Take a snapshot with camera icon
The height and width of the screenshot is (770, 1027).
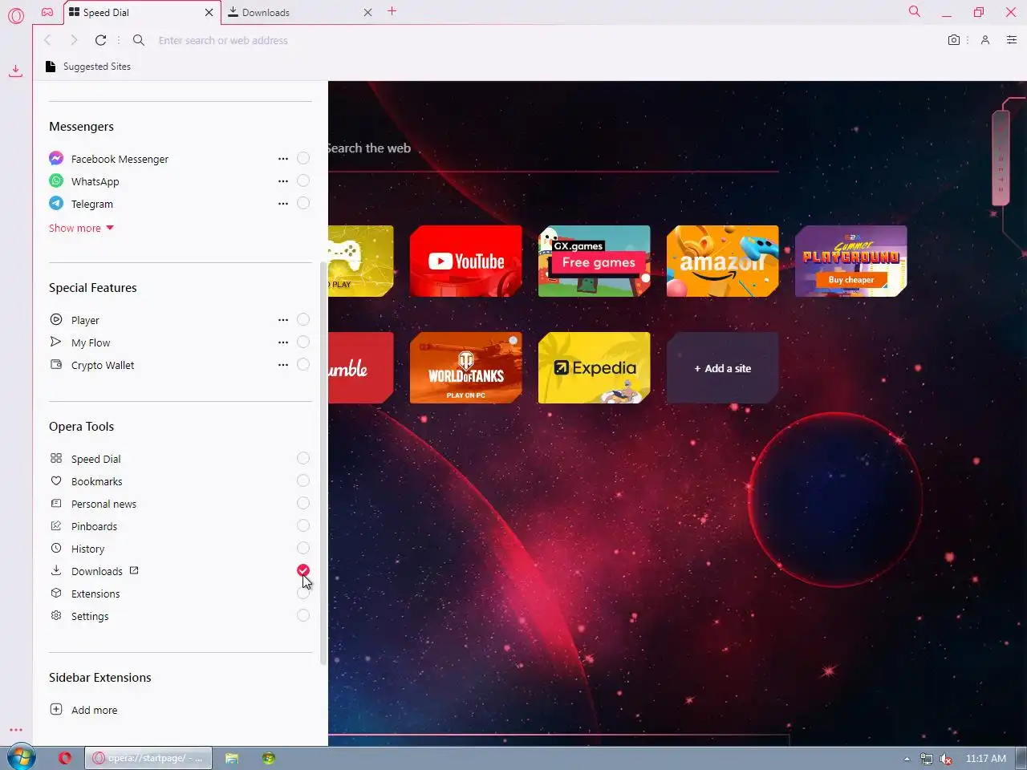[953, 40]
